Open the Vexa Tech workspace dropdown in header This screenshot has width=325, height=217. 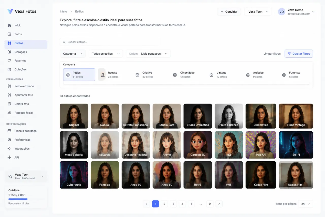(258, 12)
